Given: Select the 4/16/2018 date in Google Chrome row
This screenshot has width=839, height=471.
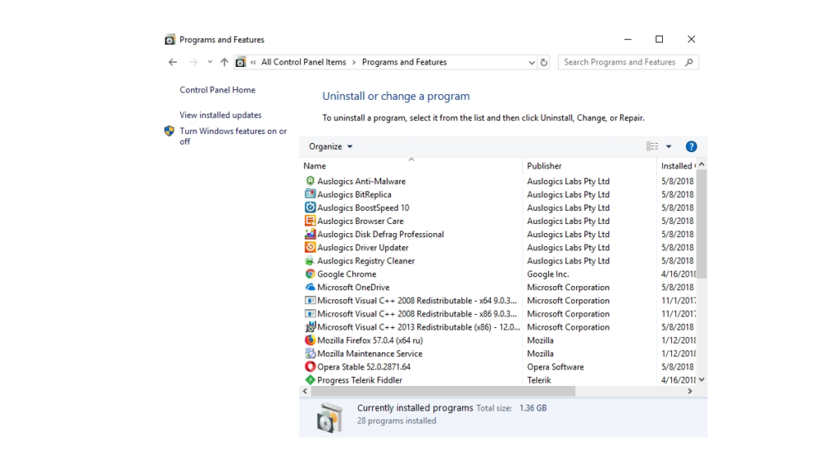Looking at the screenshot, I should point(678,274).
